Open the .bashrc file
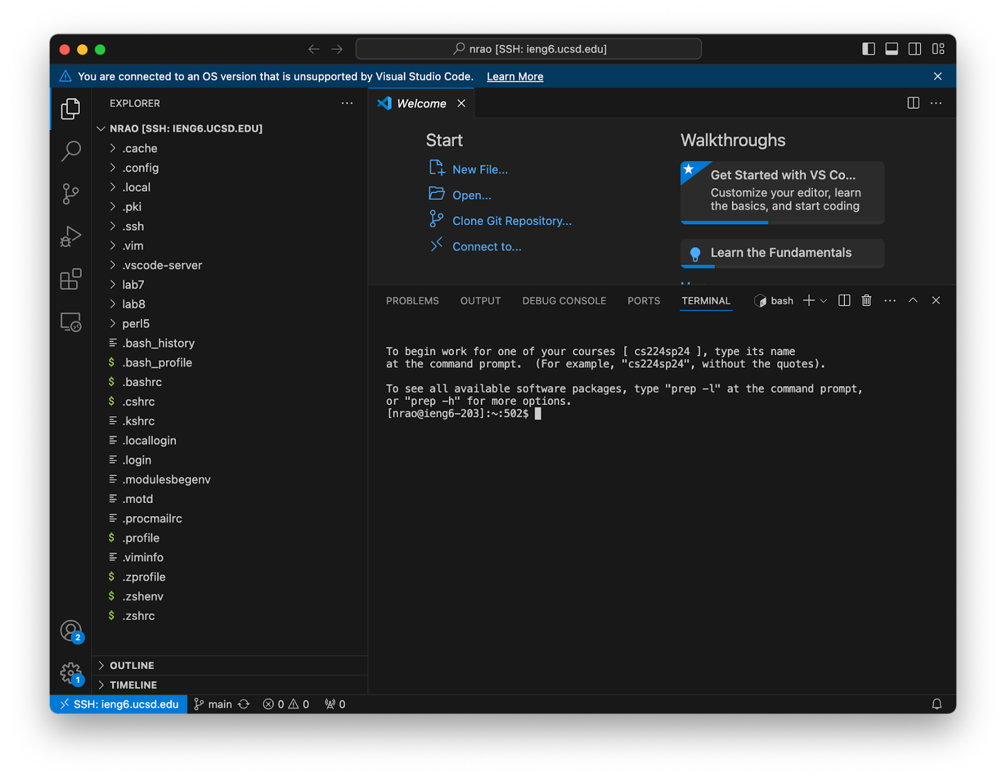The image size is (1006, 779). tap(229, 382)
